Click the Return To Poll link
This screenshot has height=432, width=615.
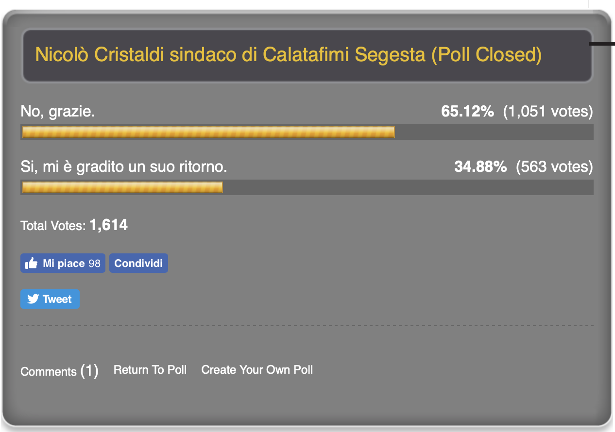pos(150,370)
